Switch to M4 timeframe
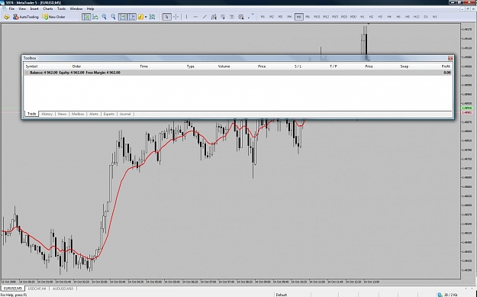This screenshot has width=477, height=297. (x=289, y=17)
